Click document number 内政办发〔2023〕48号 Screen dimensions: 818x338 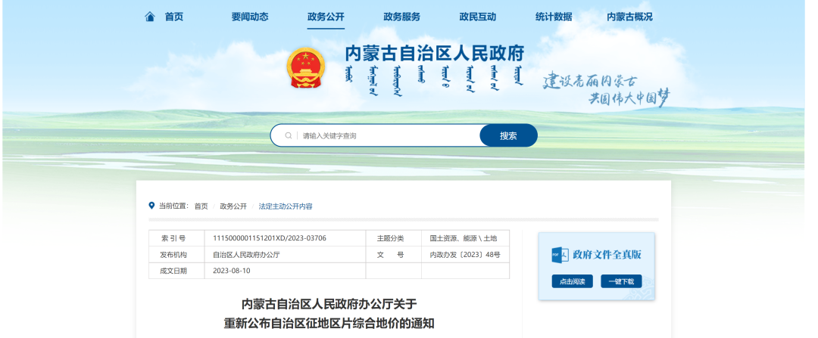[465, 255]
